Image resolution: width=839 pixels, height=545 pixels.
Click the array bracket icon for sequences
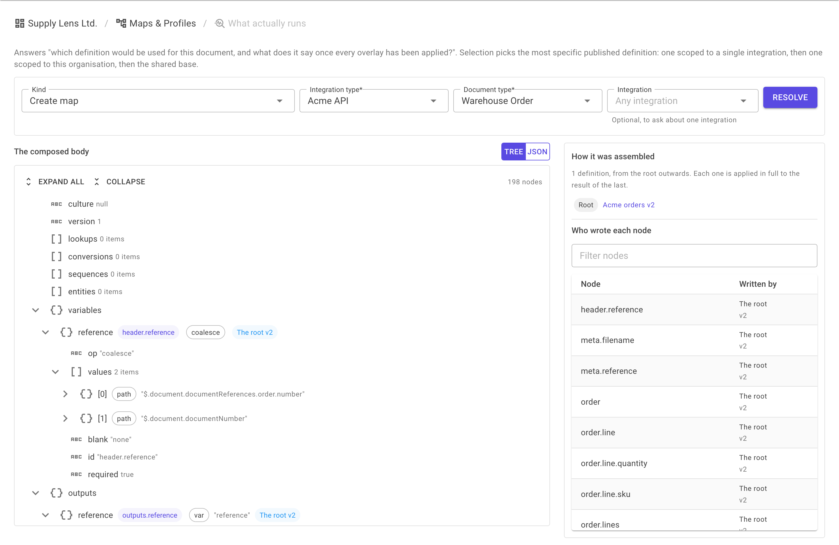pos(57,274)
